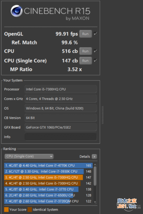Screen dimensions: 143x214
Task: Run the CPU Single Core benchmark
Action: point(86,61)
